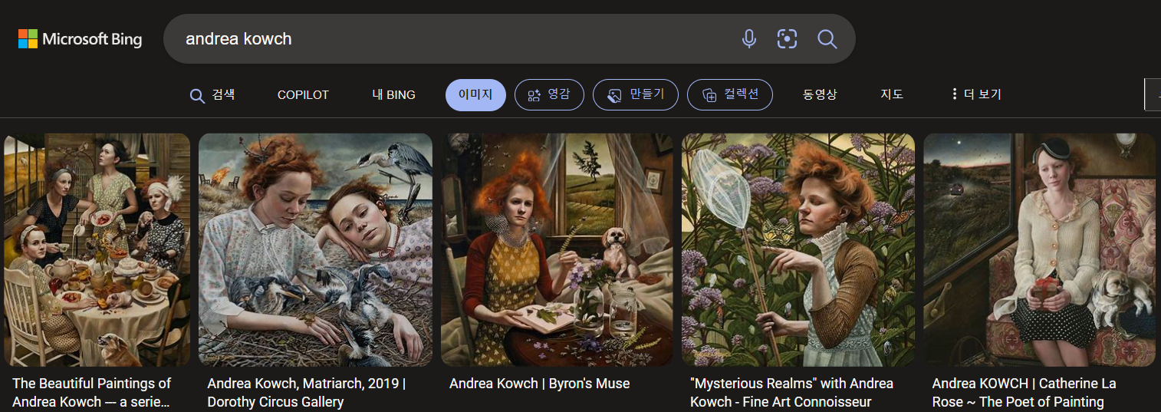Open the COPILOT tab
Image resolution: width=1161 pixels, height=412 pixels.
click(303, 95)
